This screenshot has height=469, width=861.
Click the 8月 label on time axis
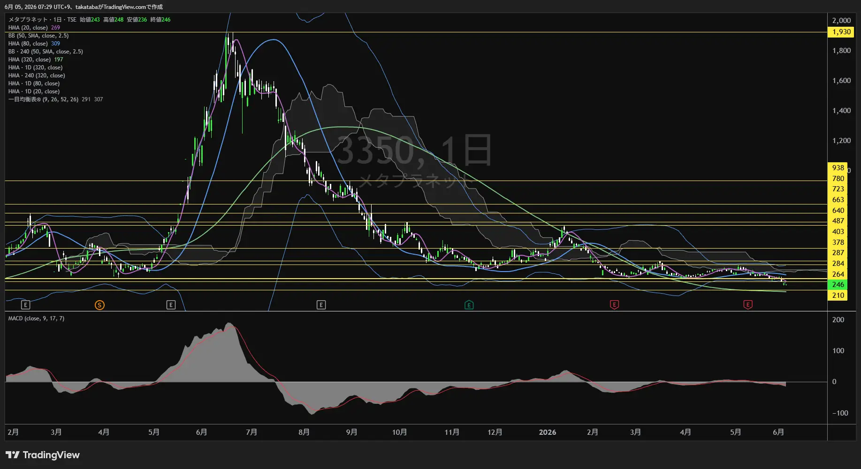(304, 432)
